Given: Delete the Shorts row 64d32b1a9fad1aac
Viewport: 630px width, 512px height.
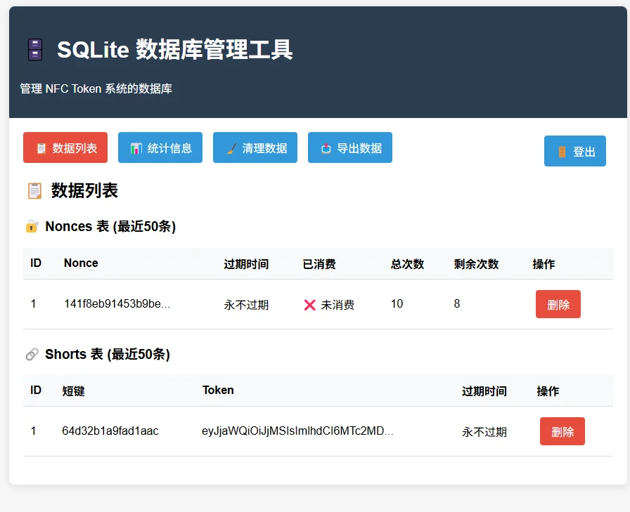Looking at the screenshot, I should [x=562, y=431].
